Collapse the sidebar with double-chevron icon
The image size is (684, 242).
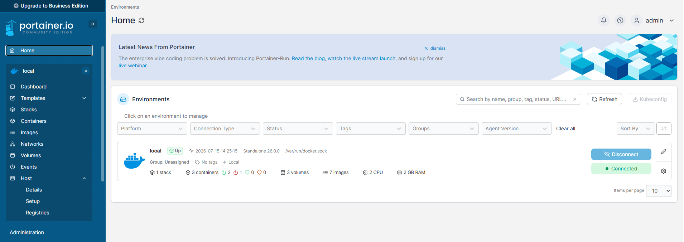93,24
